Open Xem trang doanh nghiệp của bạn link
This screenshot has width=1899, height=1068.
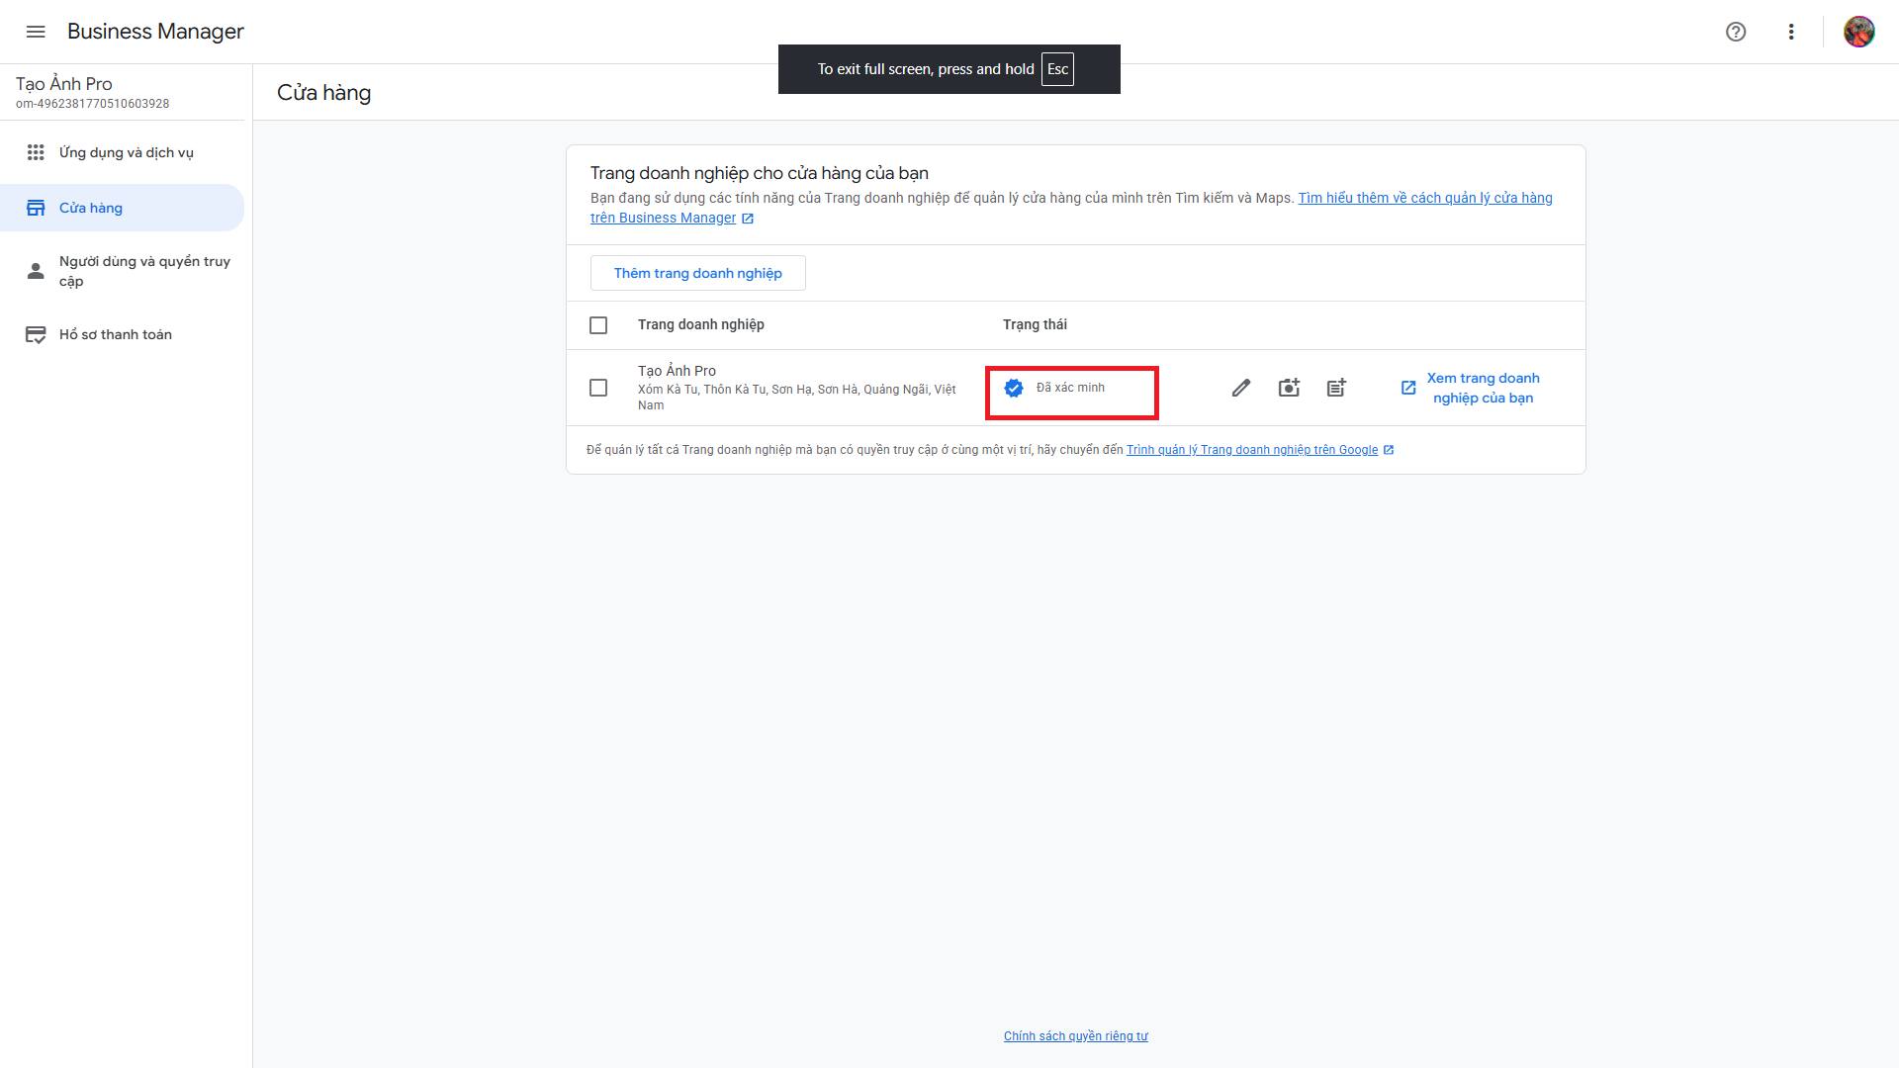pos(1482,388)
